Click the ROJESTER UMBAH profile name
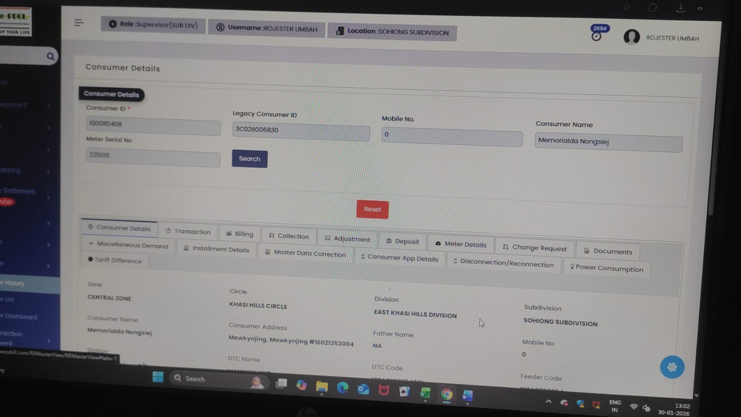 pyautogui.click(x=672, y=38)
